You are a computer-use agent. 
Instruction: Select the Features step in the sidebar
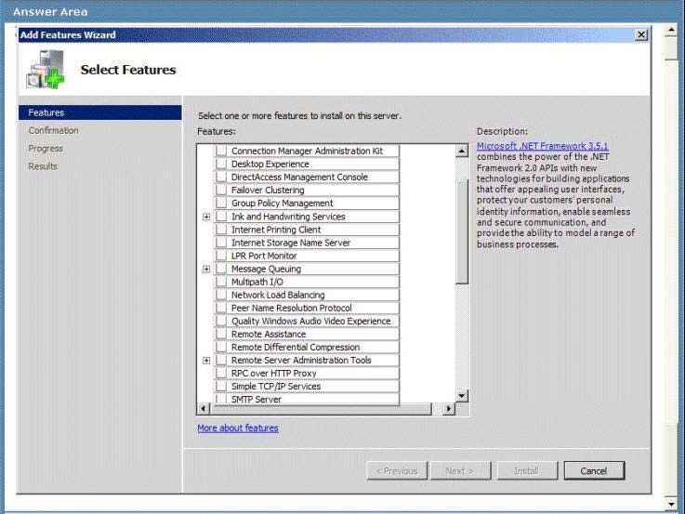(x=100, y=112)
